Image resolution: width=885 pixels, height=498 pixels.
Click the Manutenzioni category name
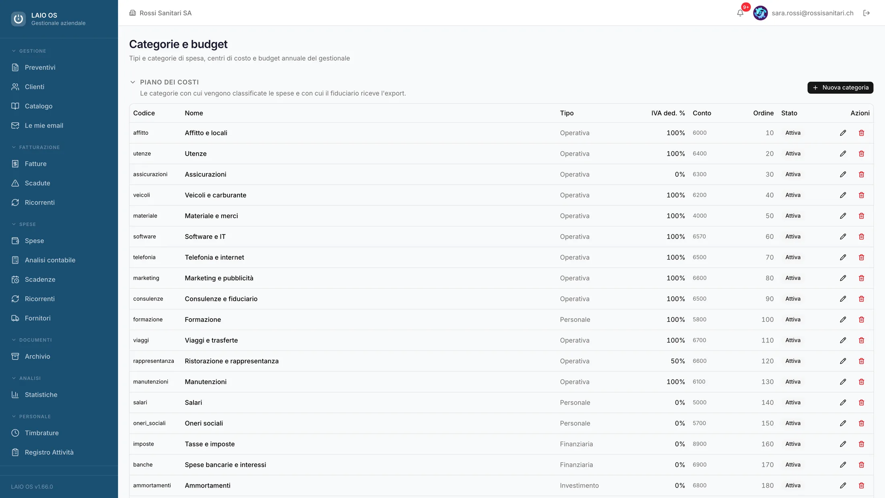click(206, 382)
